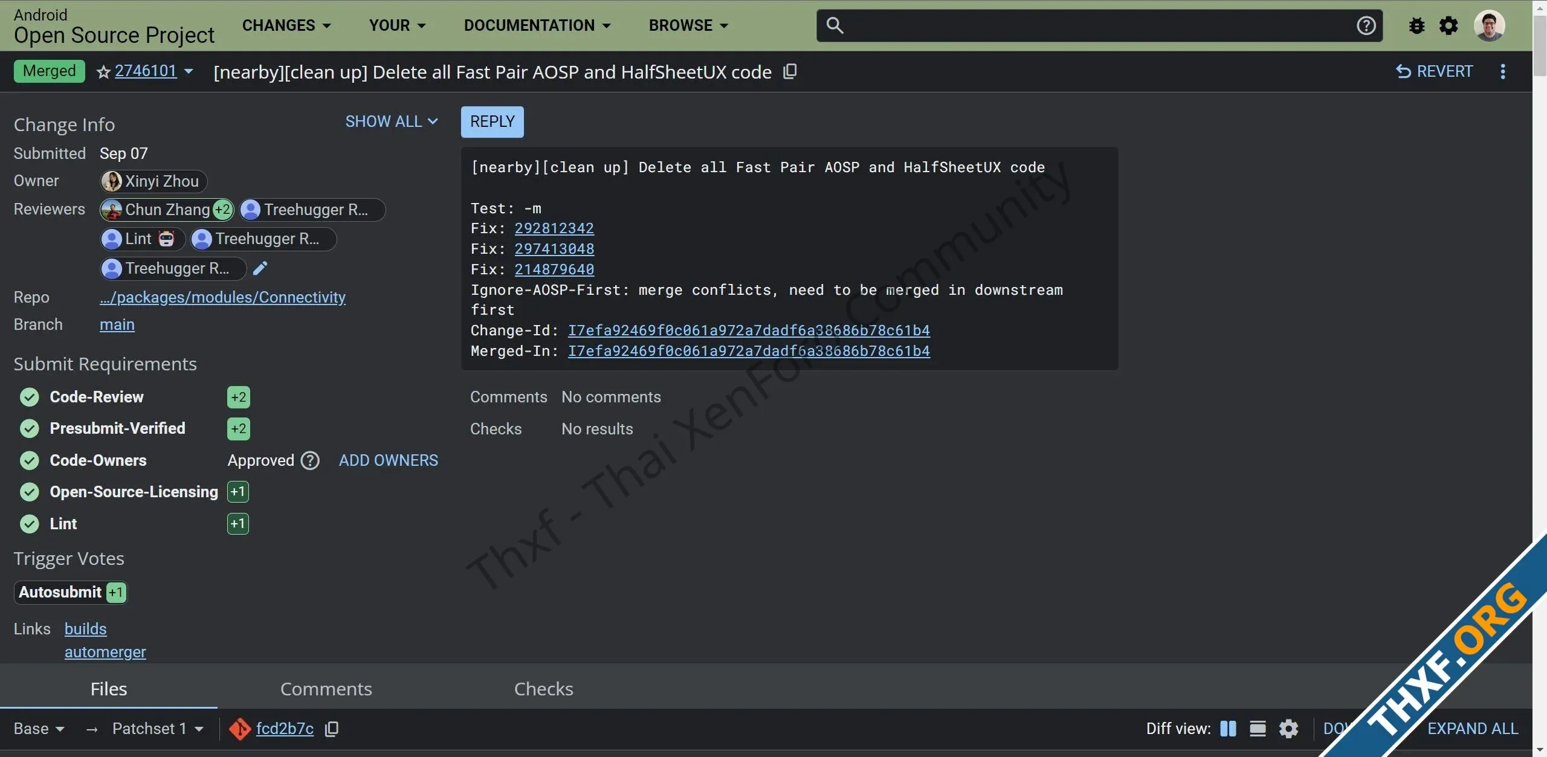This screenshot has height=757, width=1547.
Task: Click Xinyi Zhou owner chip
Action: tap(153, 181)
